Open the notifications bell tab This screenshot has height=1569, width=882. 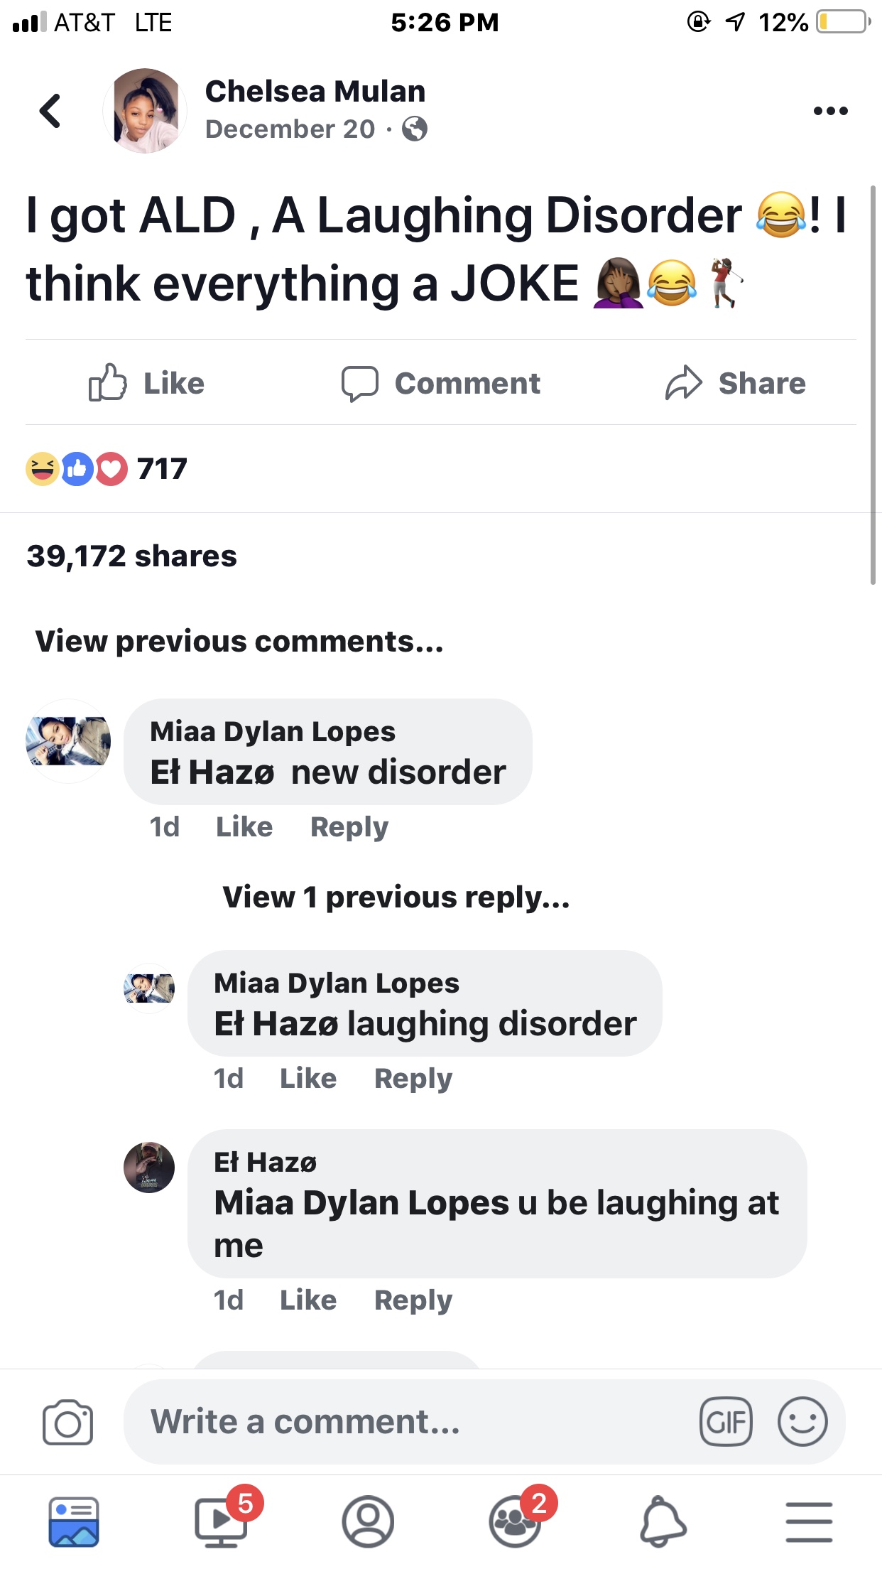[x=663, y=1521]
